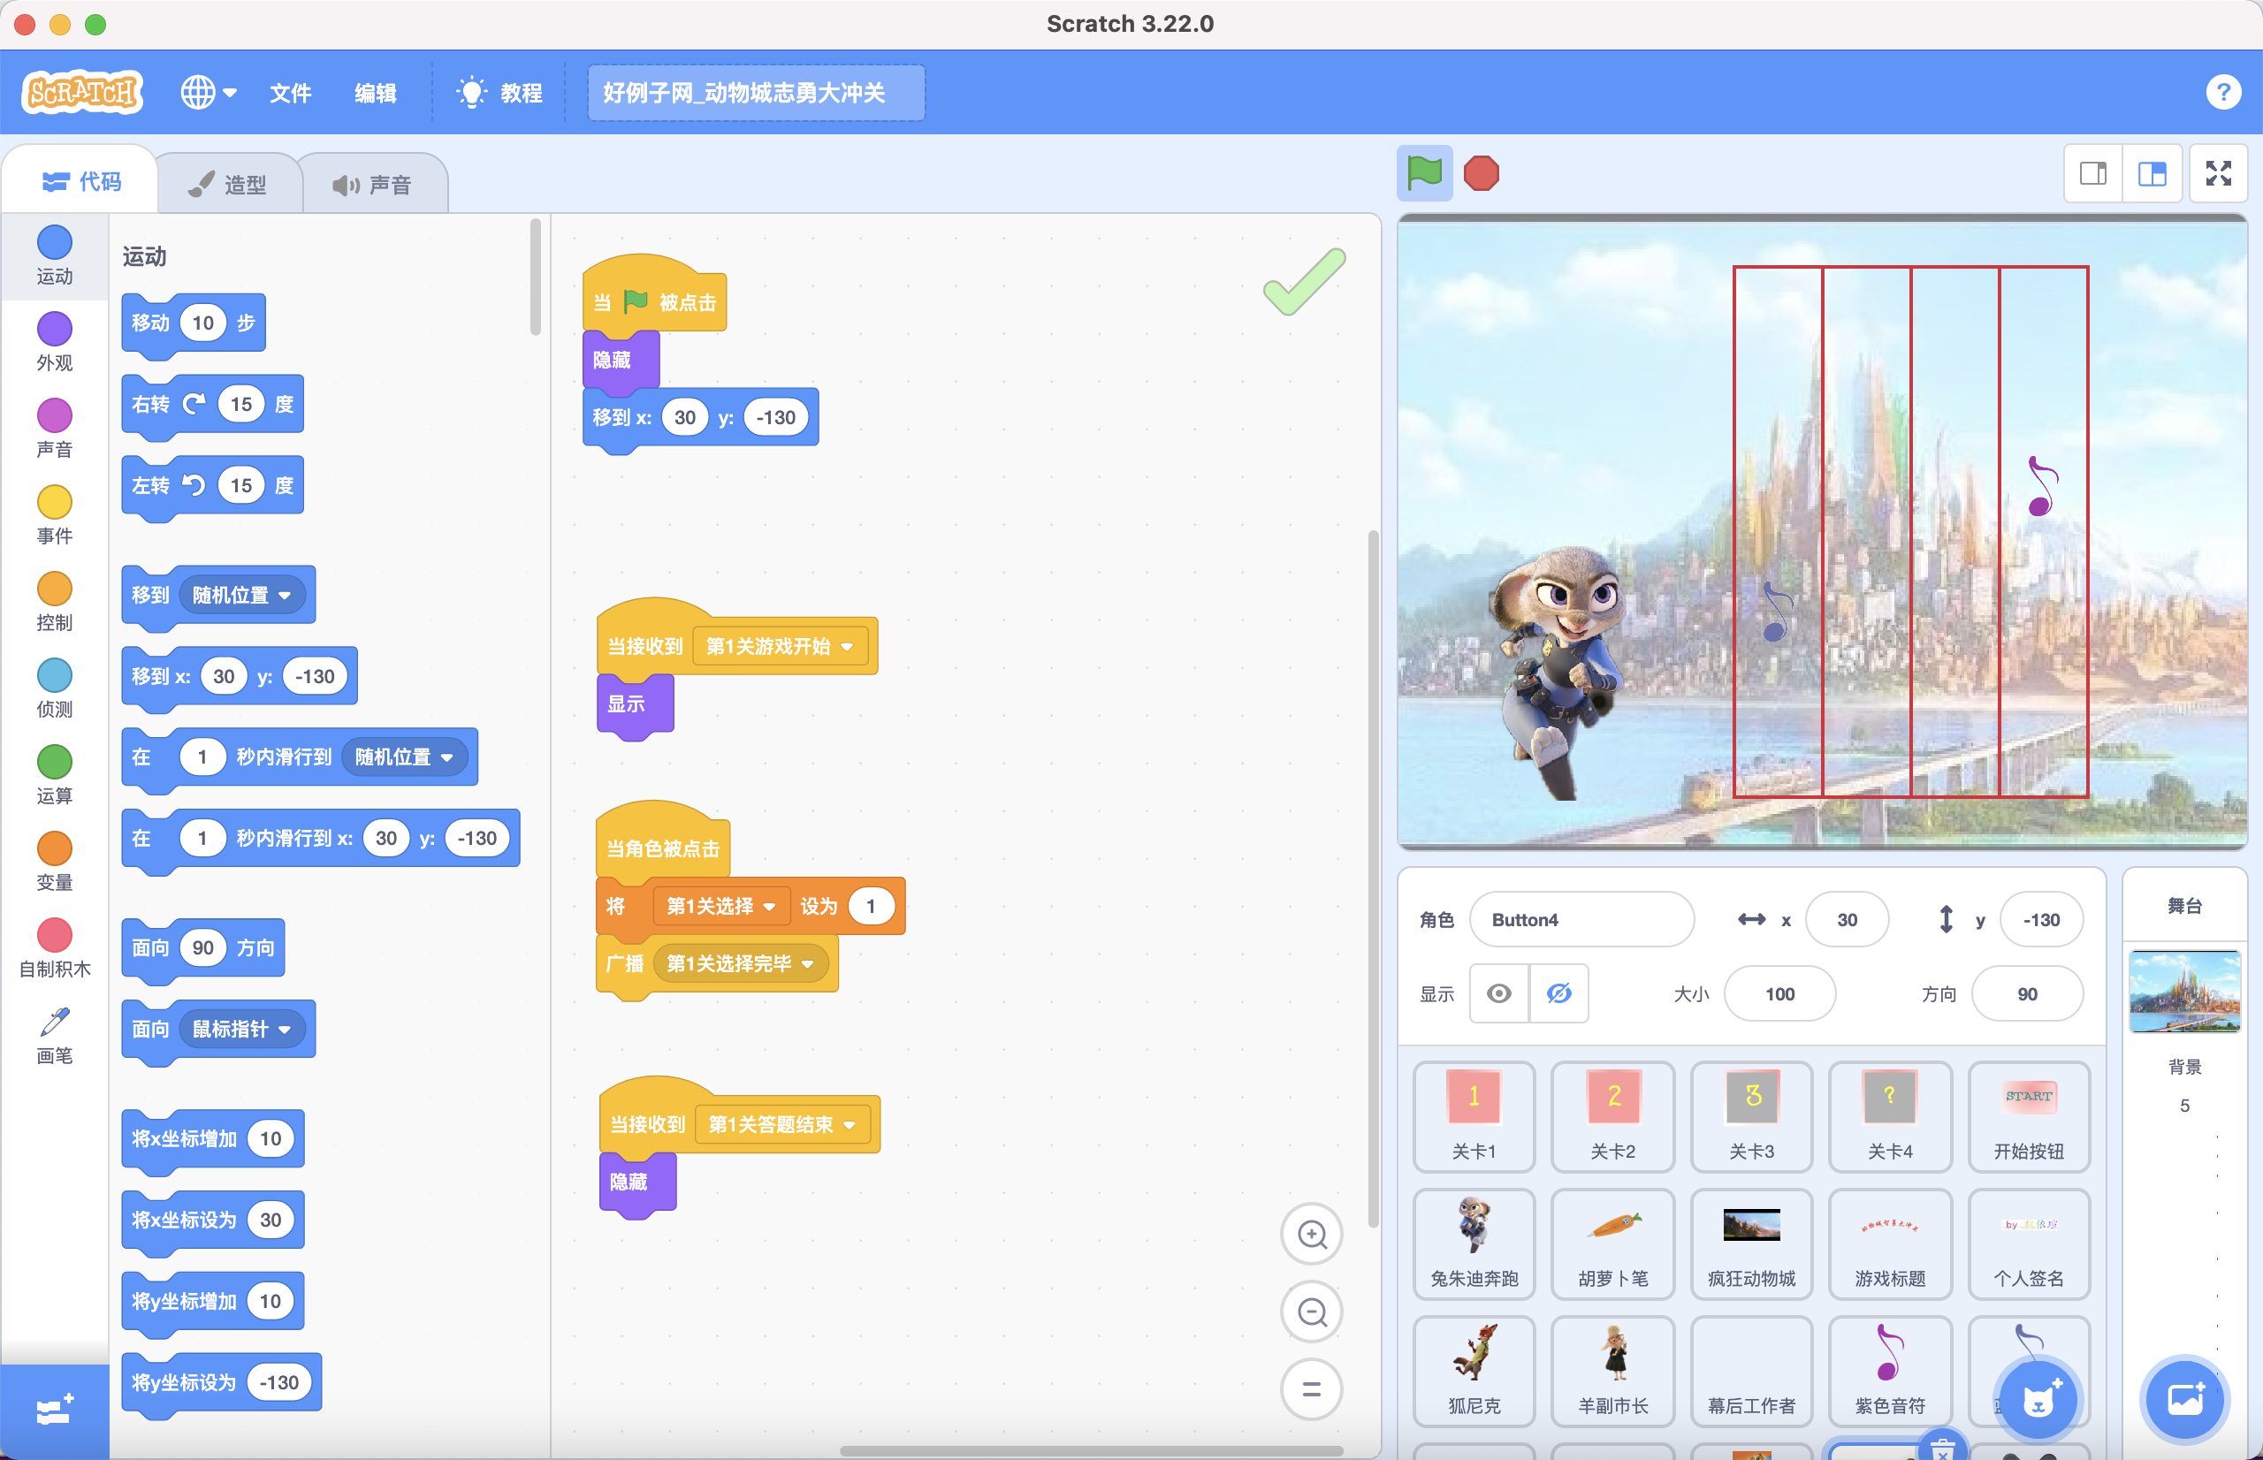The width and height of the screenshot is (2263, 1460).
Task: Select the 关卡1 sprite
Action: 1474,1116
